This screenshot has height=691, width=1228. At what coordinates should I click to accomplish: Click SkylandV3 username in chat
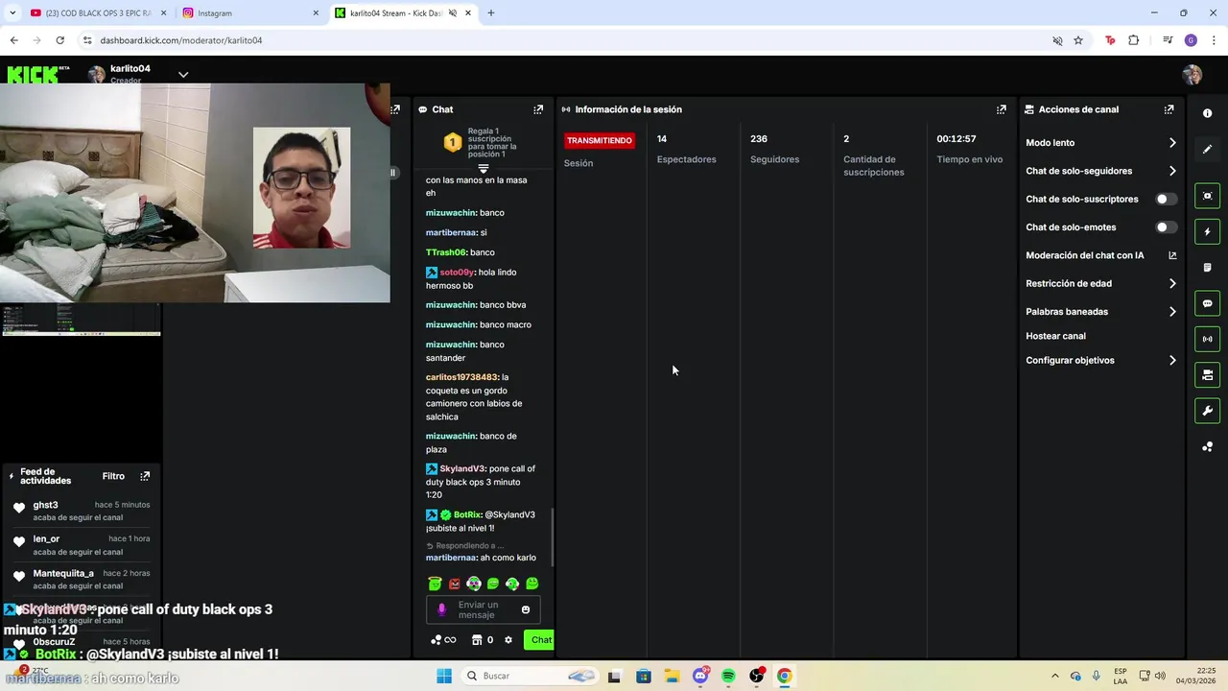[462, 469]
